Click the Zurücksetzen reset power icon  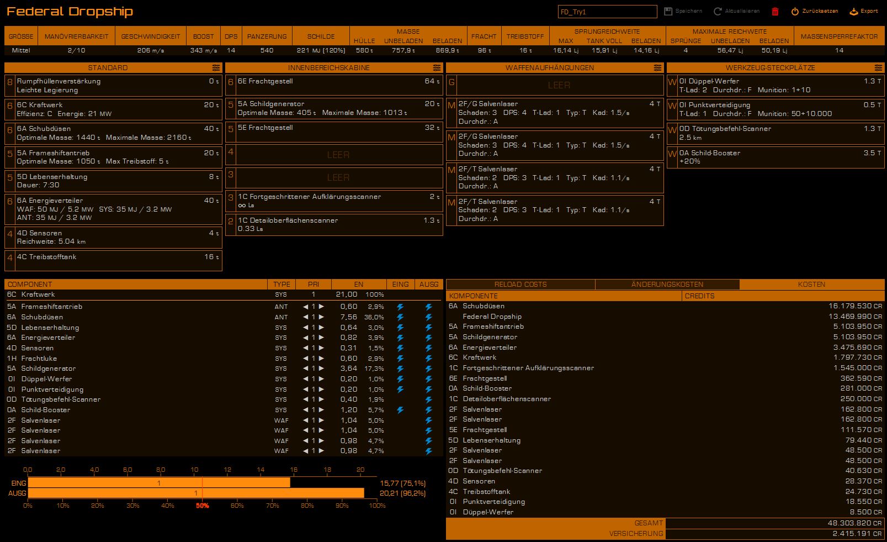tap(795, 11)
